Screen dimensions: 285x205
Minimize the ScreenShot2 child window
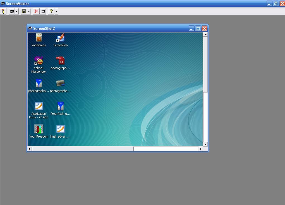tap(191, 28)
